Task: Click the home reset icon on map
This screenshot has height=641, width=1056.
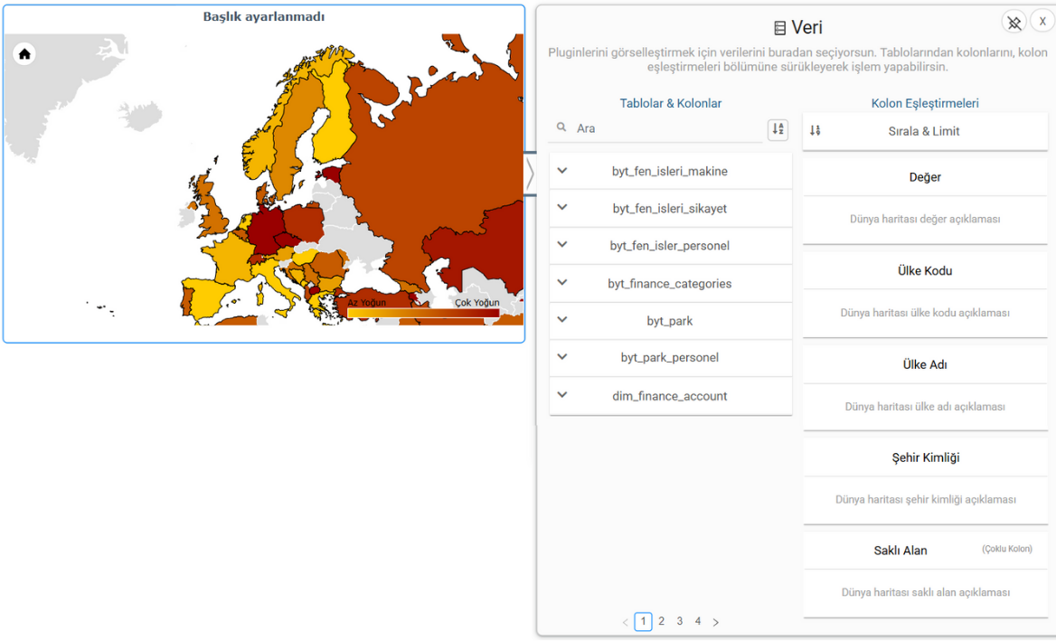Action: pos(24,54)
